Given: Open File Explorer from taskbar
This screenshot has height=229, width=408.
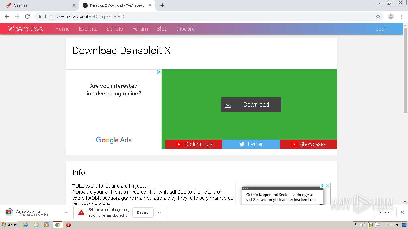Looking at the screenshot, I should (36, 225).
